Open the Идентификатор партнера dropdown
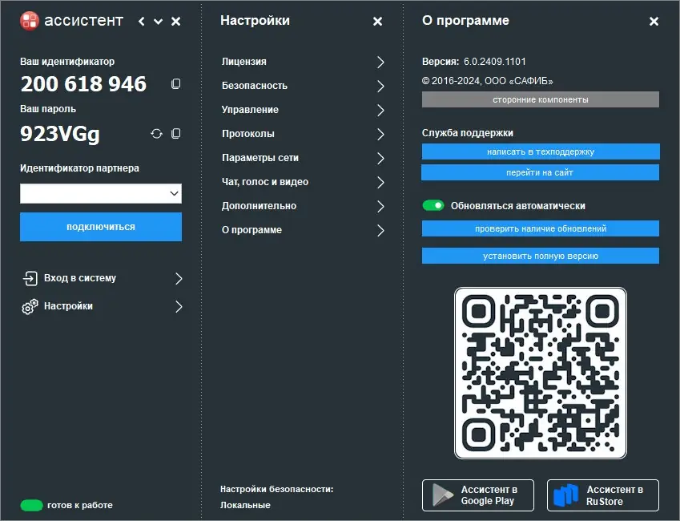Screen dimensions: 680x521 (174, 193)
